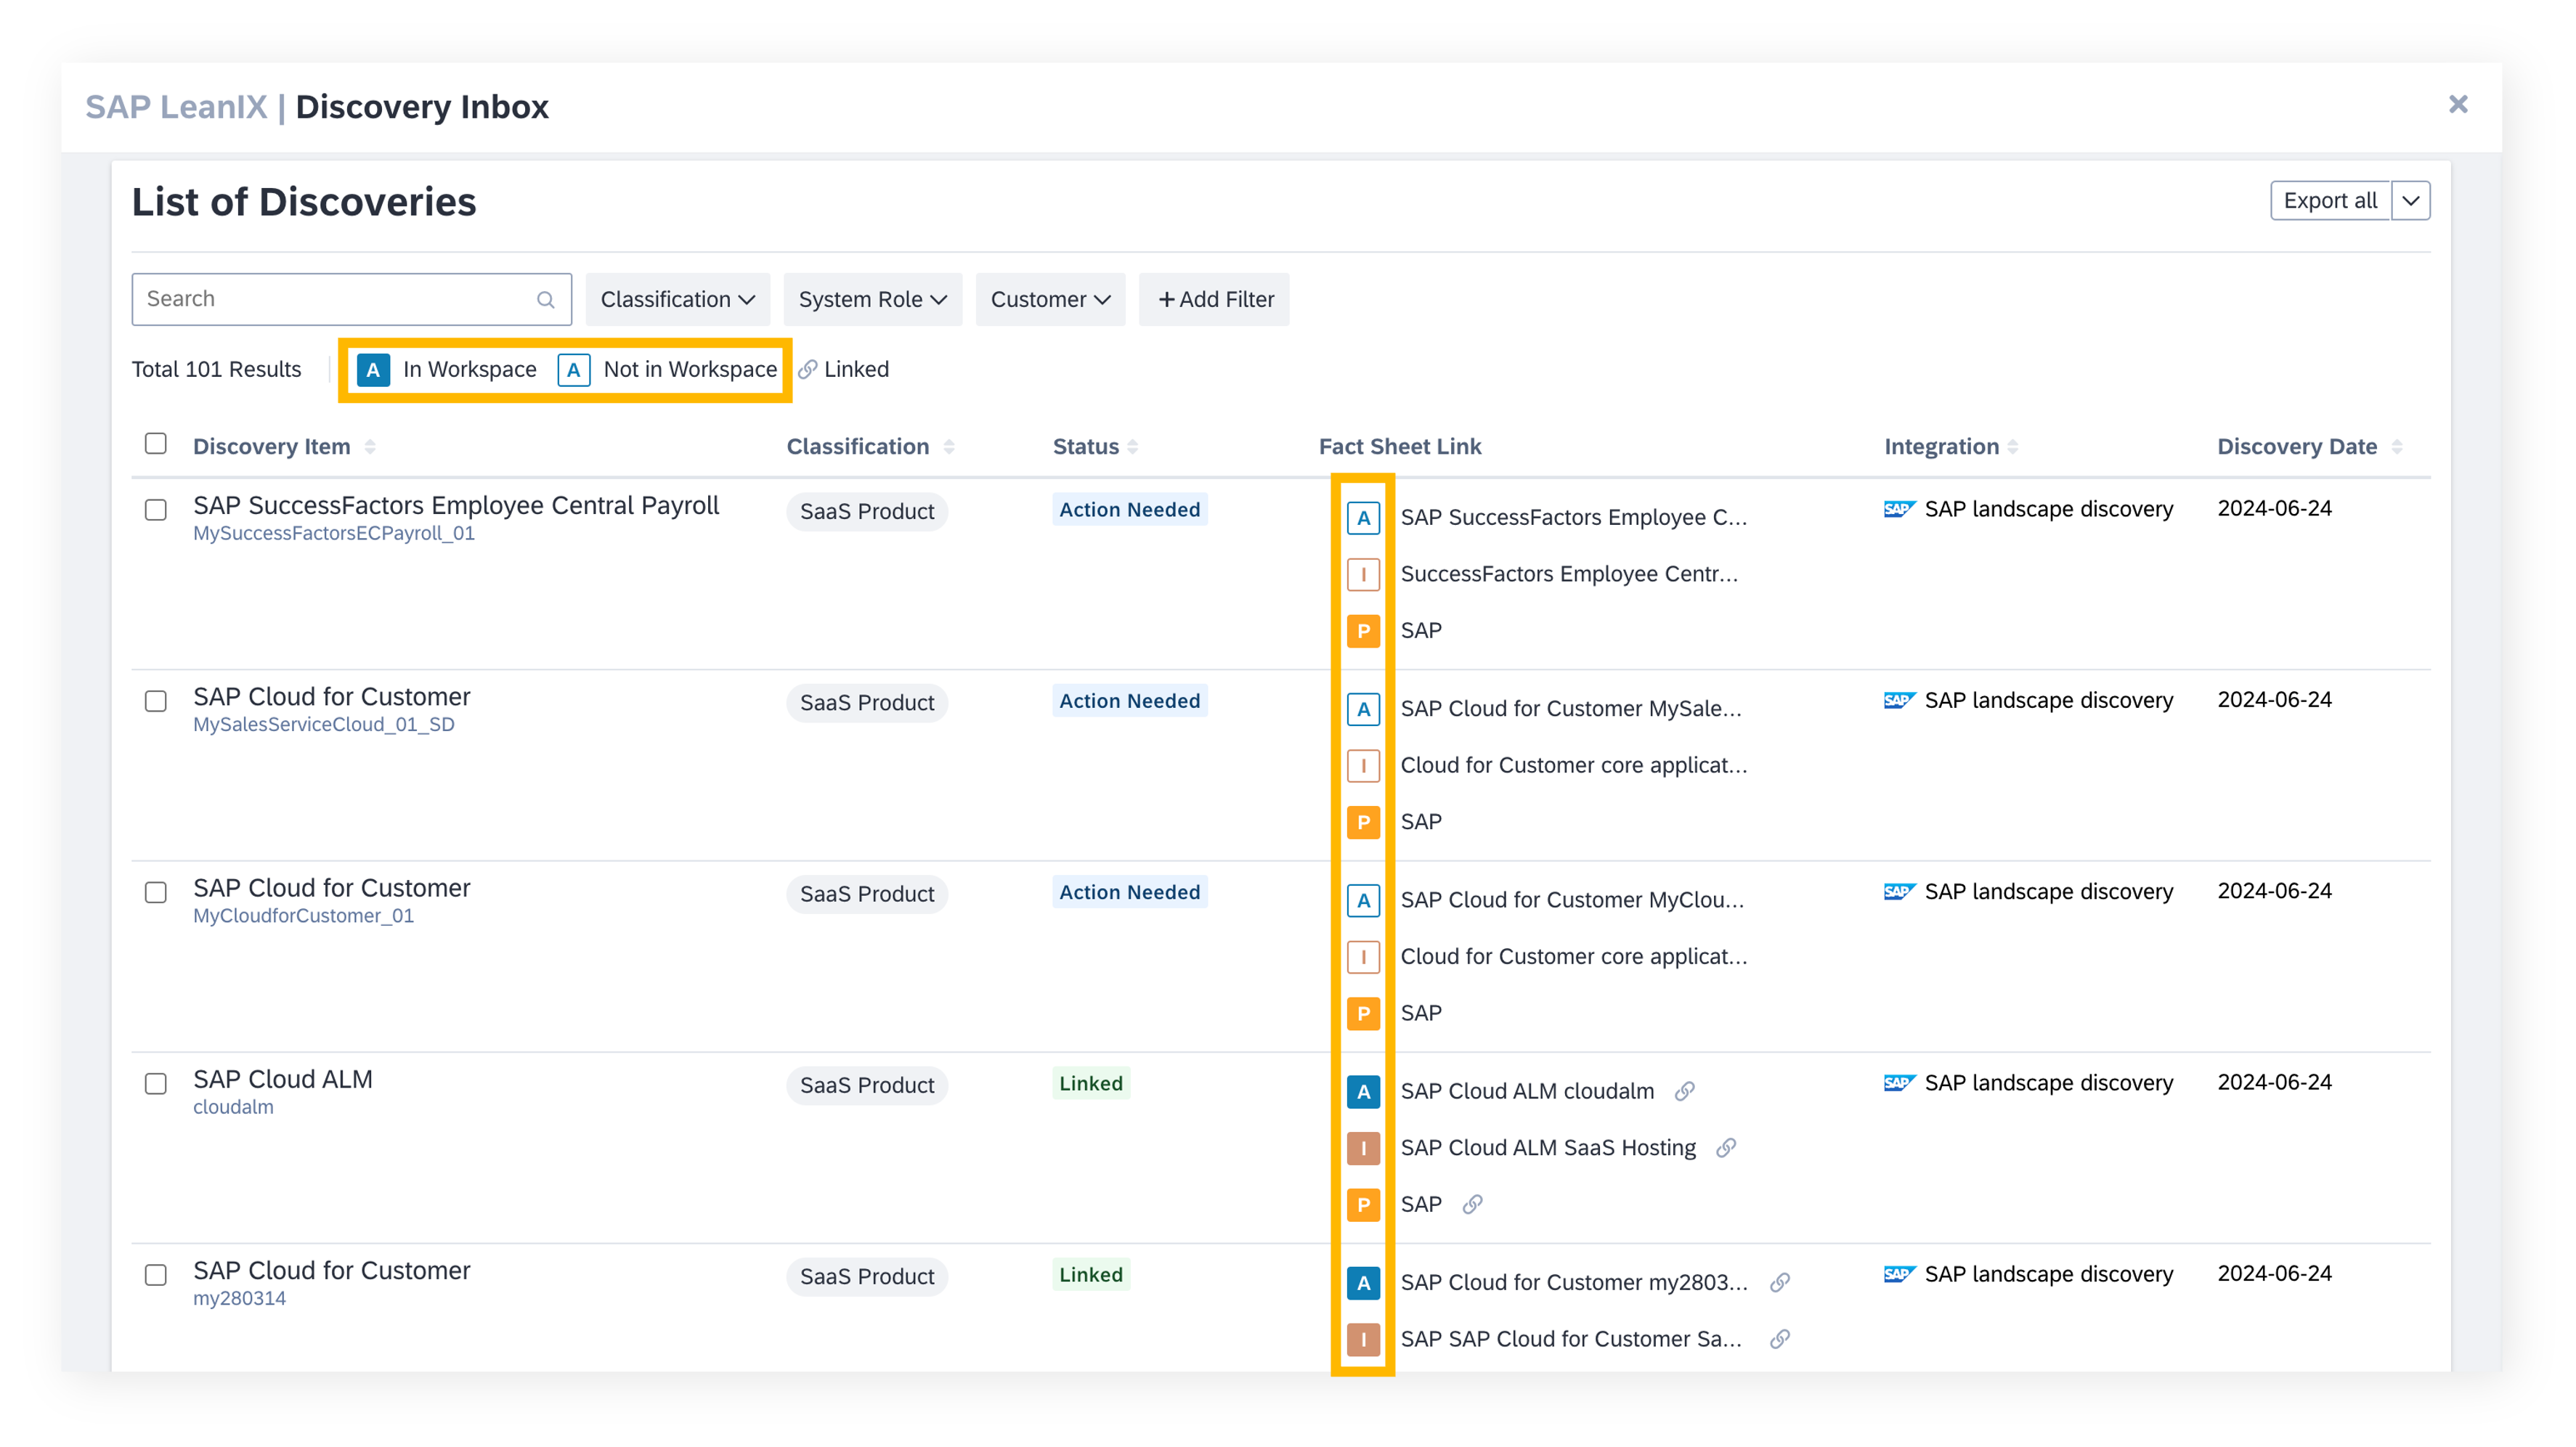Viewport: 2576px width, 1447px height.
Task: Open the SAP Cloud ALM SaaS Hosting fact sheet
Action: coord(1548,1148)
